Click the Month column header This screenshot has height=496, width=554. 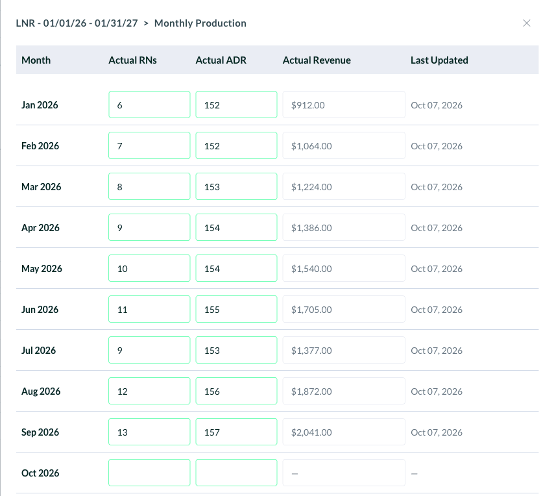point(36,60)
